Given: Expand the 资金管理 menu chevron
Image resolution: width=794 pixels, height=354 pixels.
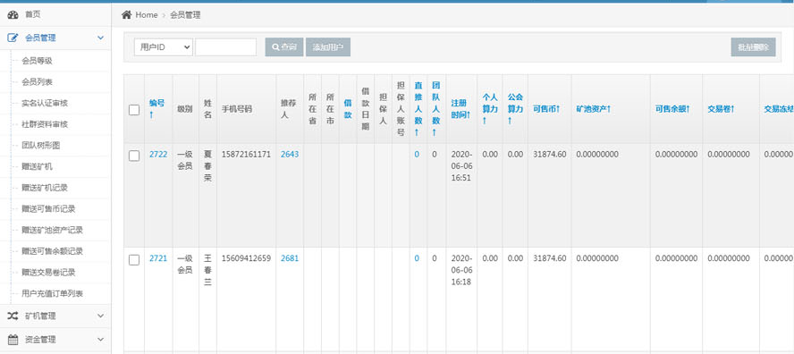Looking at the screenshot, I should tap(100, 340).
